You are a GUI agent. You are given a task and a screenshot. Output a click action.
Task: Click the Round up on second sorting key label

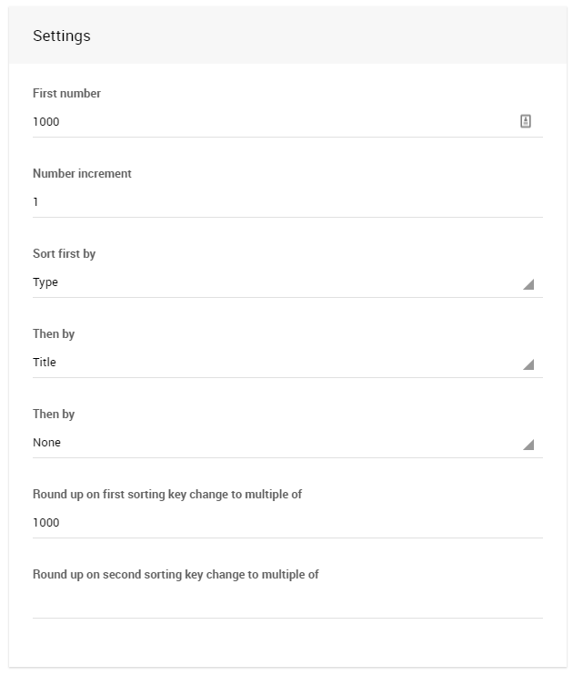pyautogui.click(x=176, y=575)
